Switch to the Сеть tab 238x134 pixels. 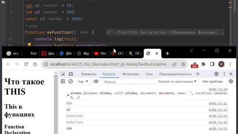tap(149, 74)
